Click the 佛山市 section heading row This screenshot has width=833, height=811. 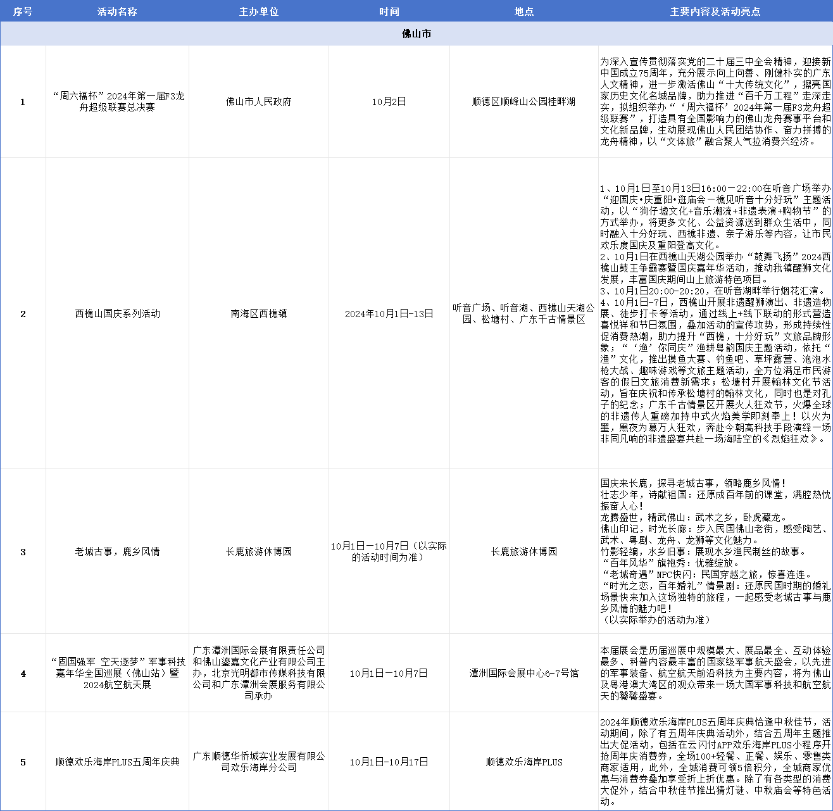pos(416,34)
